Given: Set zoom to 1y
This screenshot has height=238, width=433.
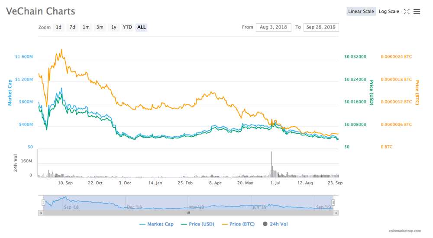Looking at the screenshot, I should [114, 27].
